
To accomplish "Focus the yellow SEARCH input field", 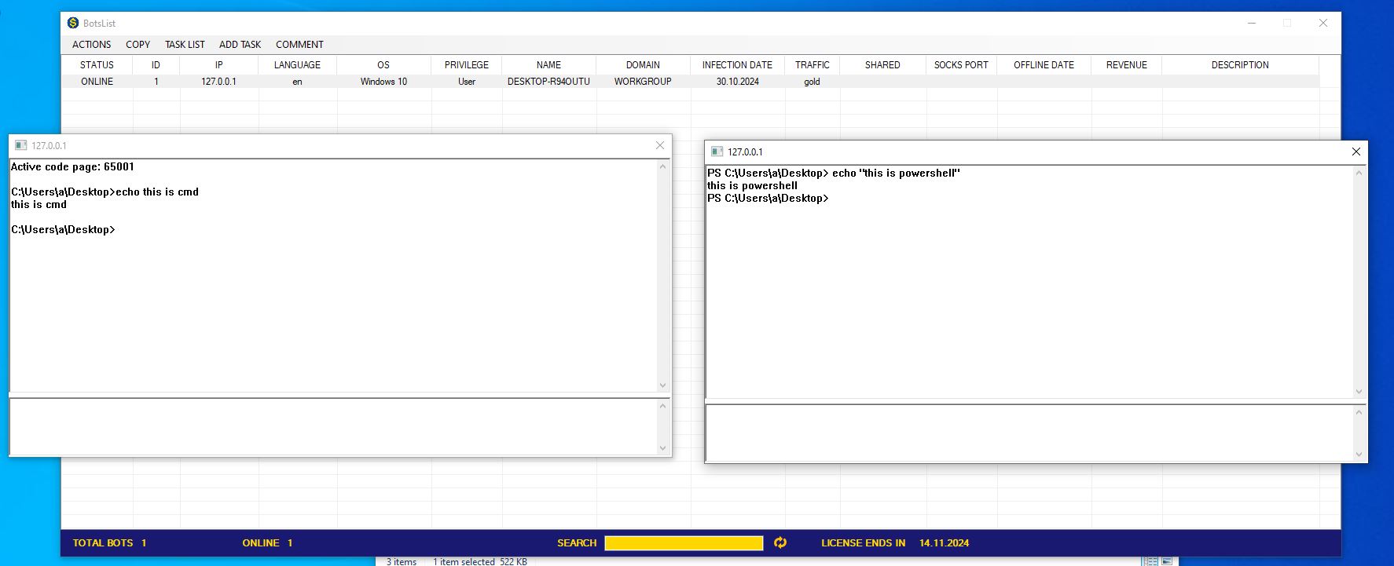I will [x=684, y=543].
